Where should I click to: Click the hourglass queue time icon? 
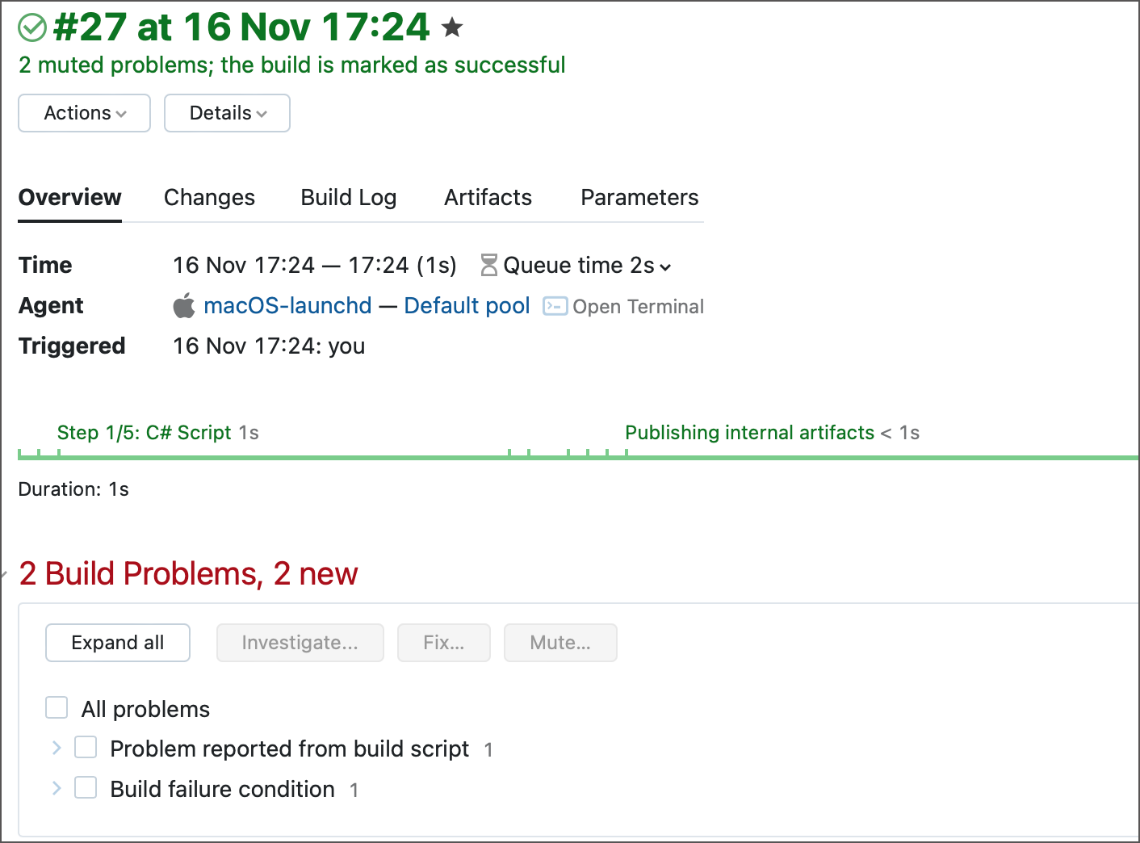click(488, 265)
